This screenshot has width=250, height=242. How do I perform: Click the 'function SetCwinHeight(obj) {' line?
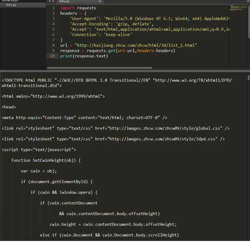46,160
